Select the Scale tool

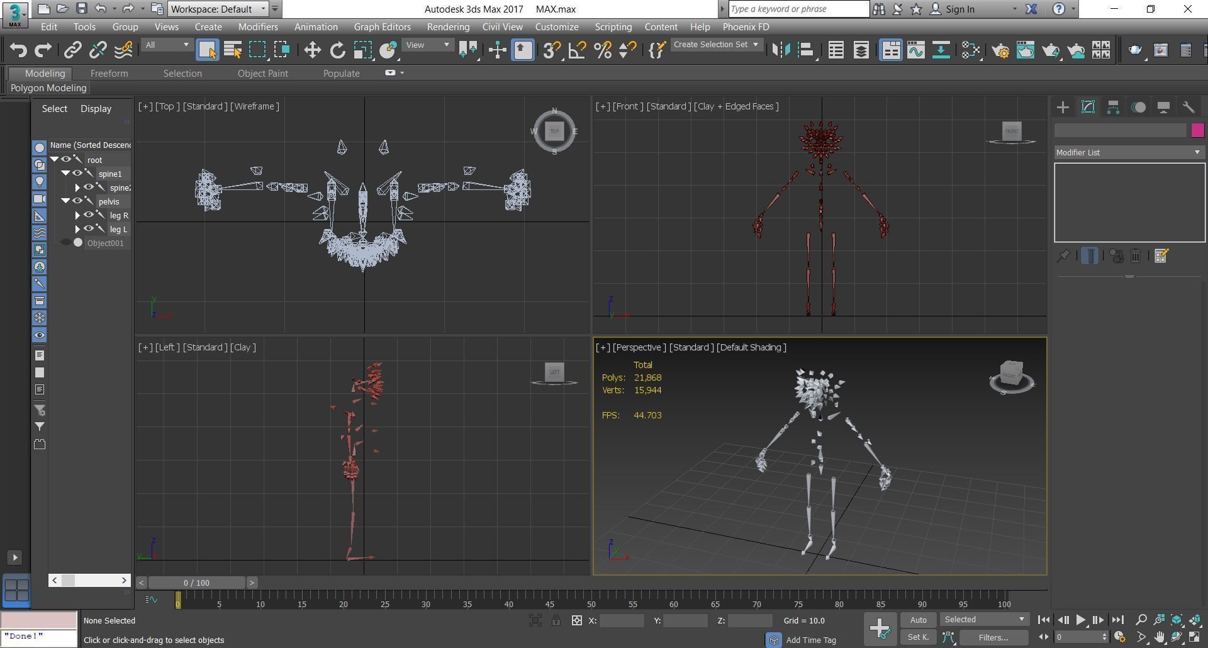point(362,50)
